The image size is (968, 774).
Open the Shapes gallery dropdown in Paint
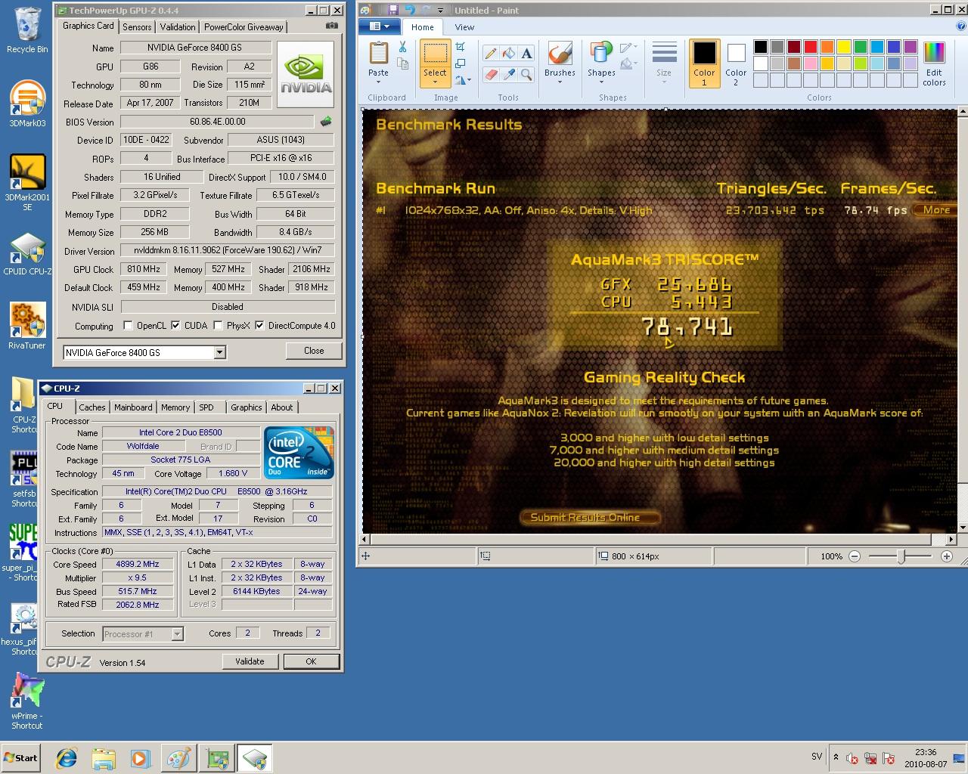(x=601, y=82)
